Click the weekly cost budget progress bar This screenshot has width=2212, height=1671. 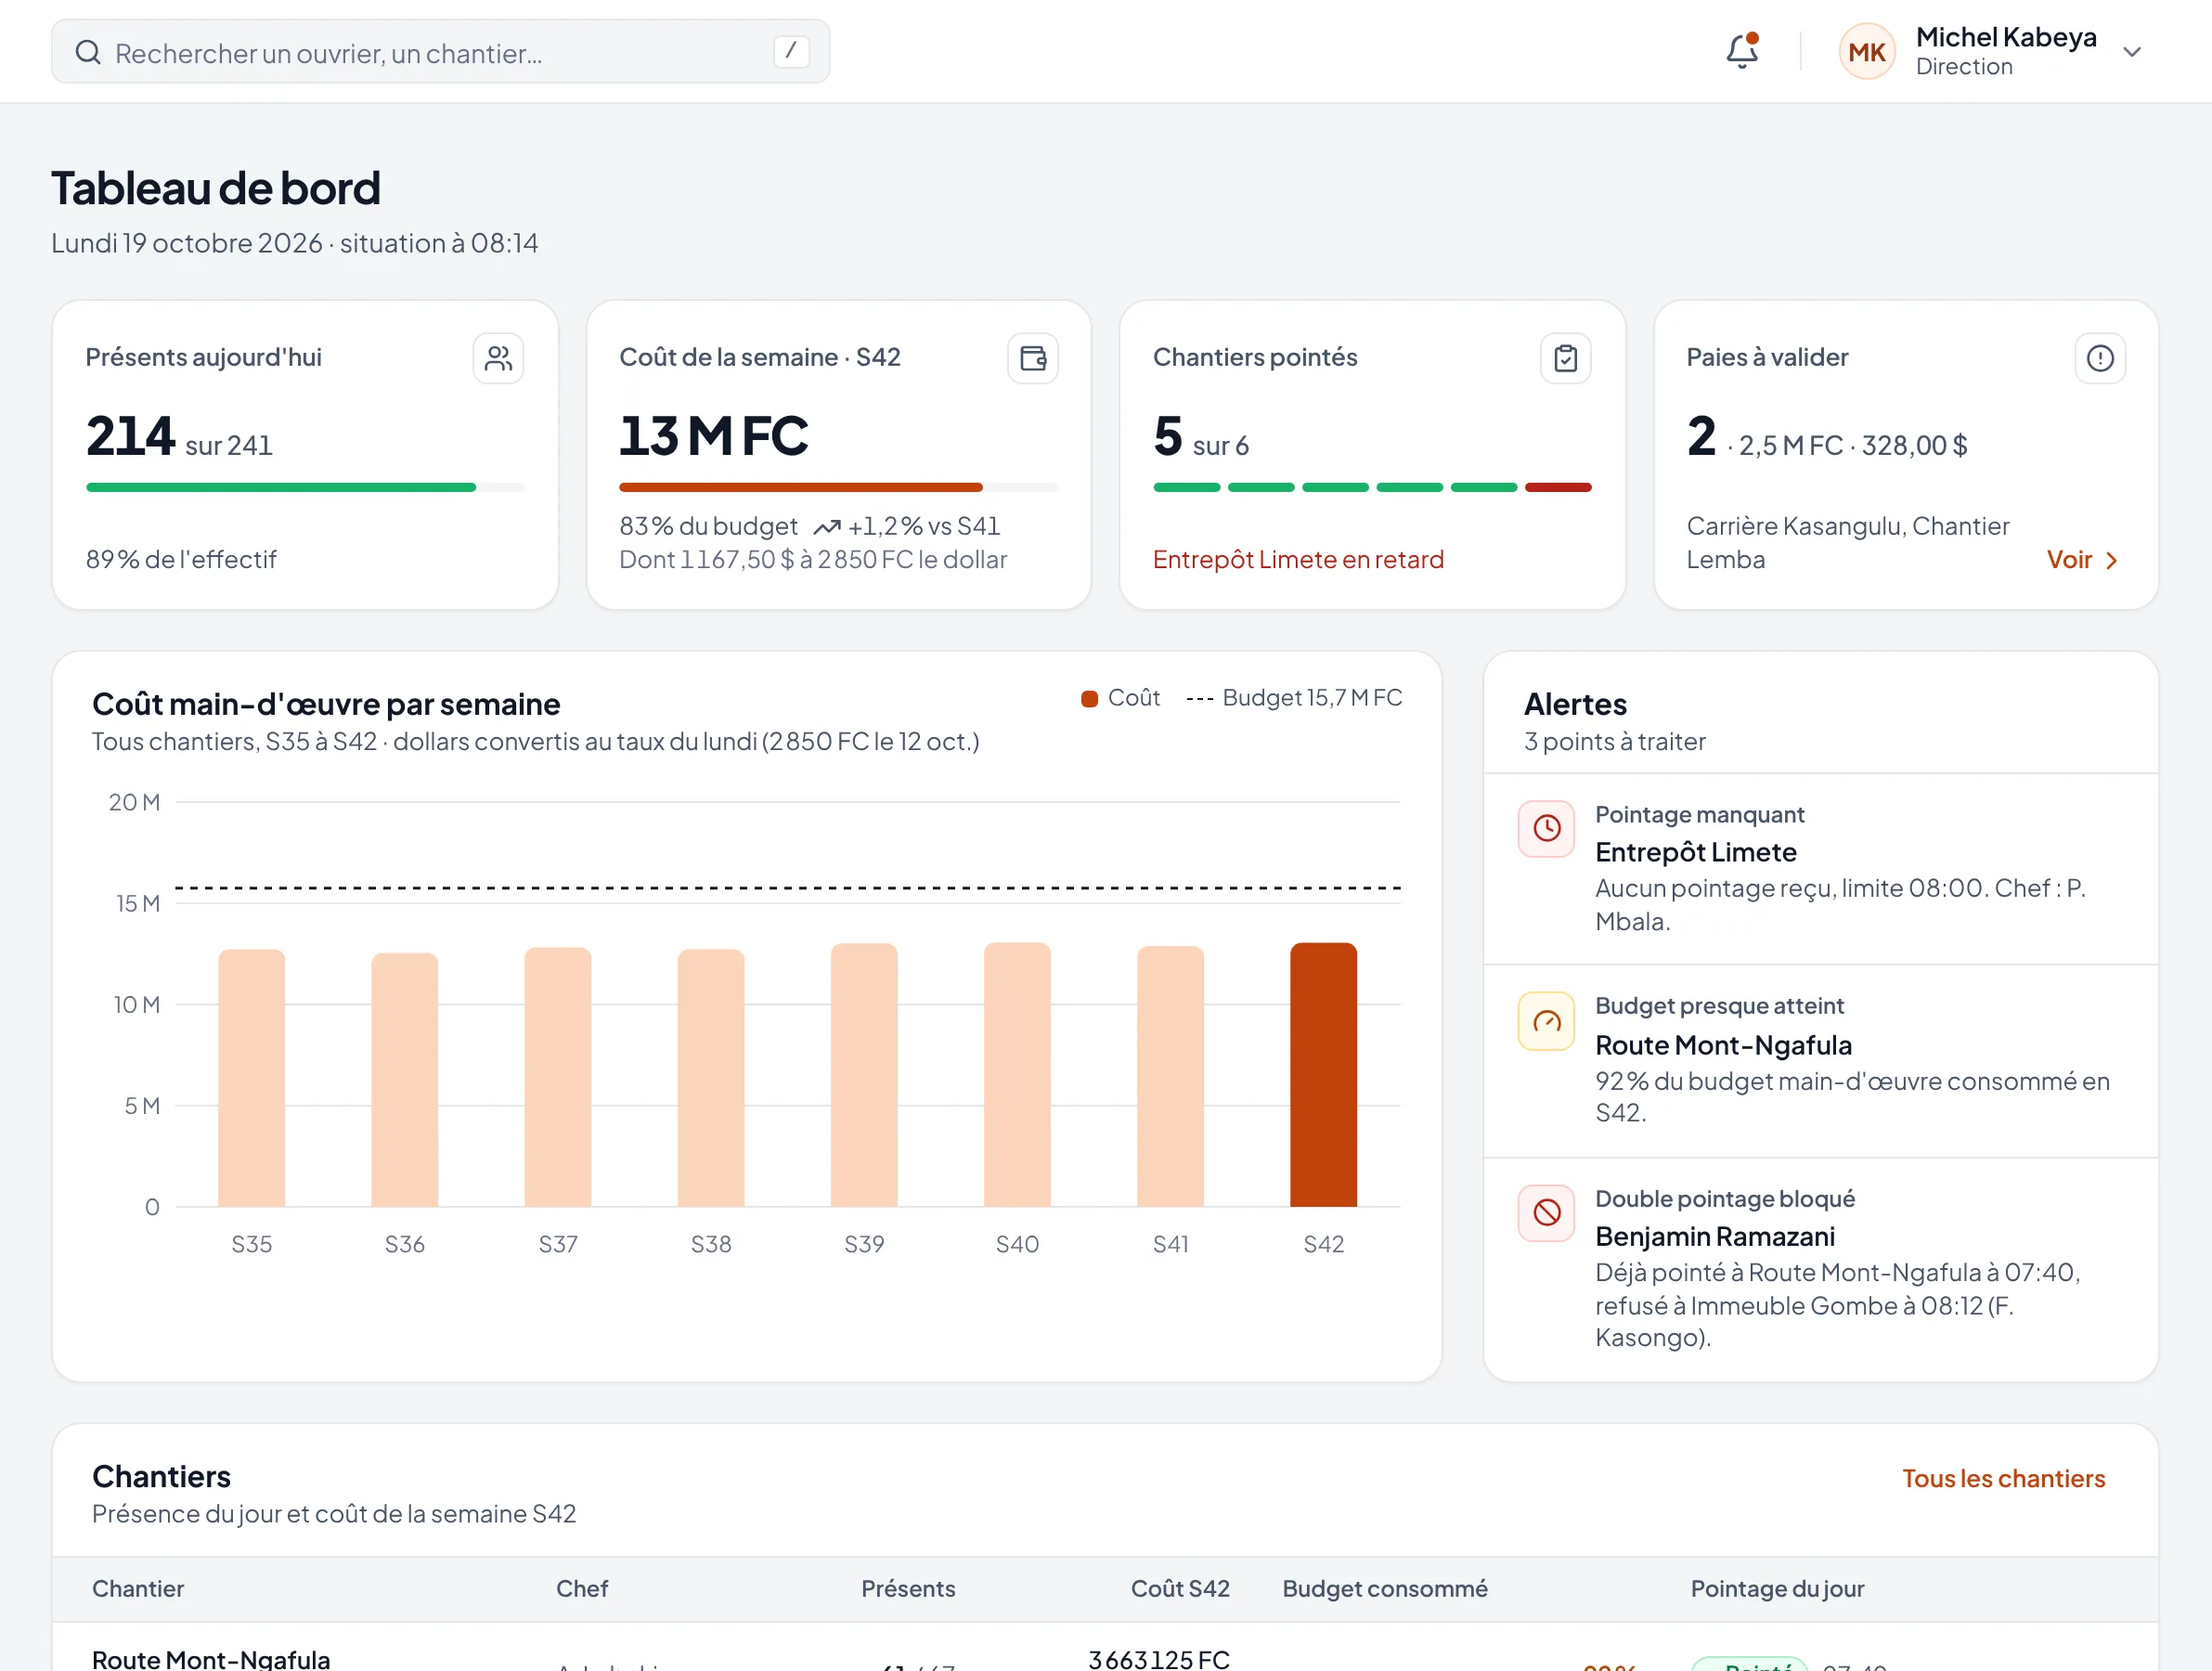point(838,488)
